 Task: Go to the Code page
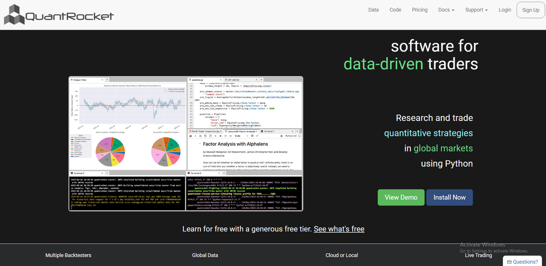[x=395, y=10]
